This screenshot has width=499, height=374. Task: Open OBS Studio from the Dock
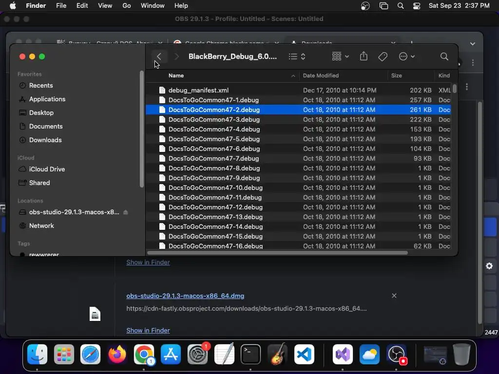pos(397,354)
